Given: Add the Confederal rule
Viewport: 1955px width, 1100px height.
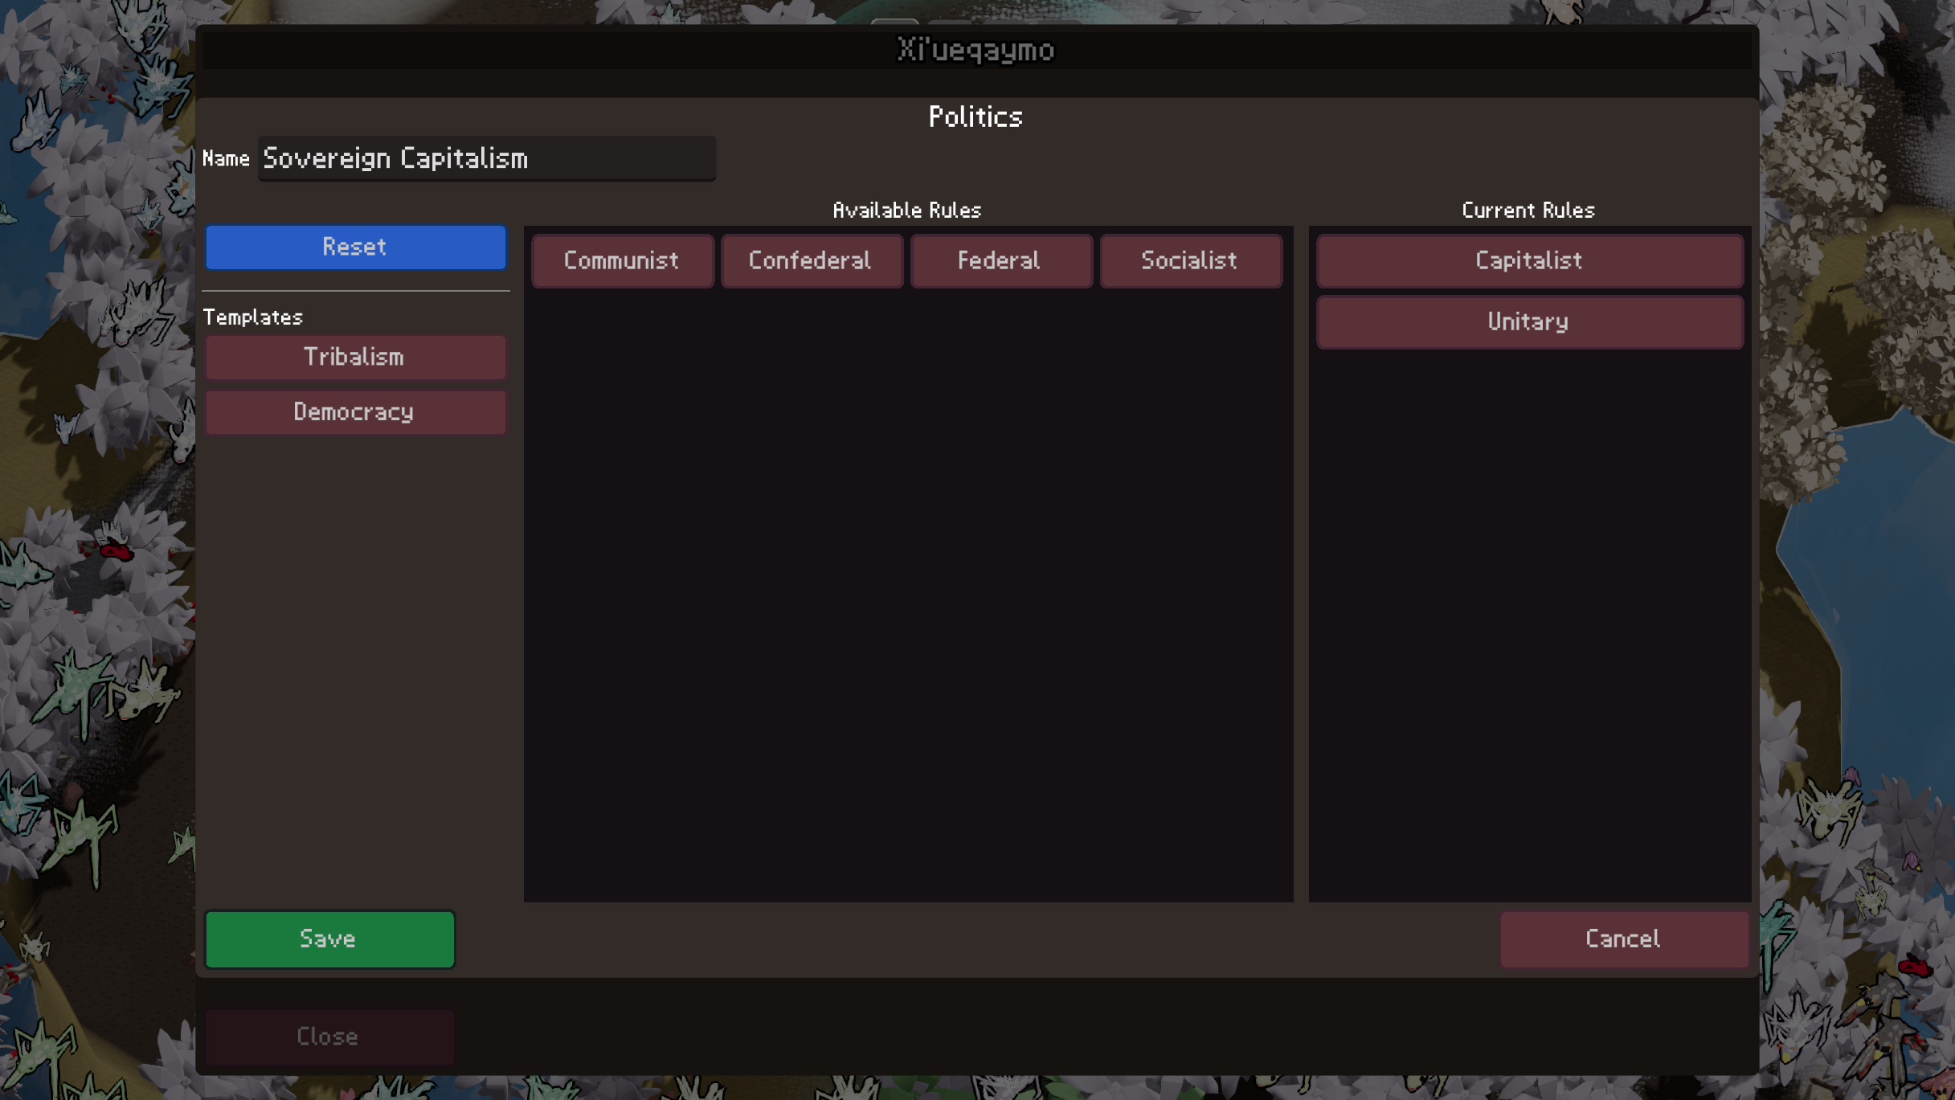Looking at the screenshot, I should [810, 260].
